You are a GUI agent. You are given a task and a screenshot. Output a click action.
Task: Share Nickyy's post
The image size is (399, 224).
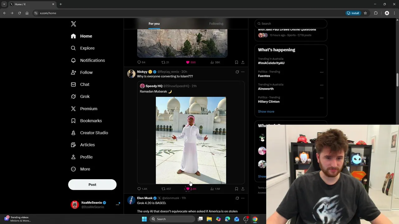coord(243,189)
